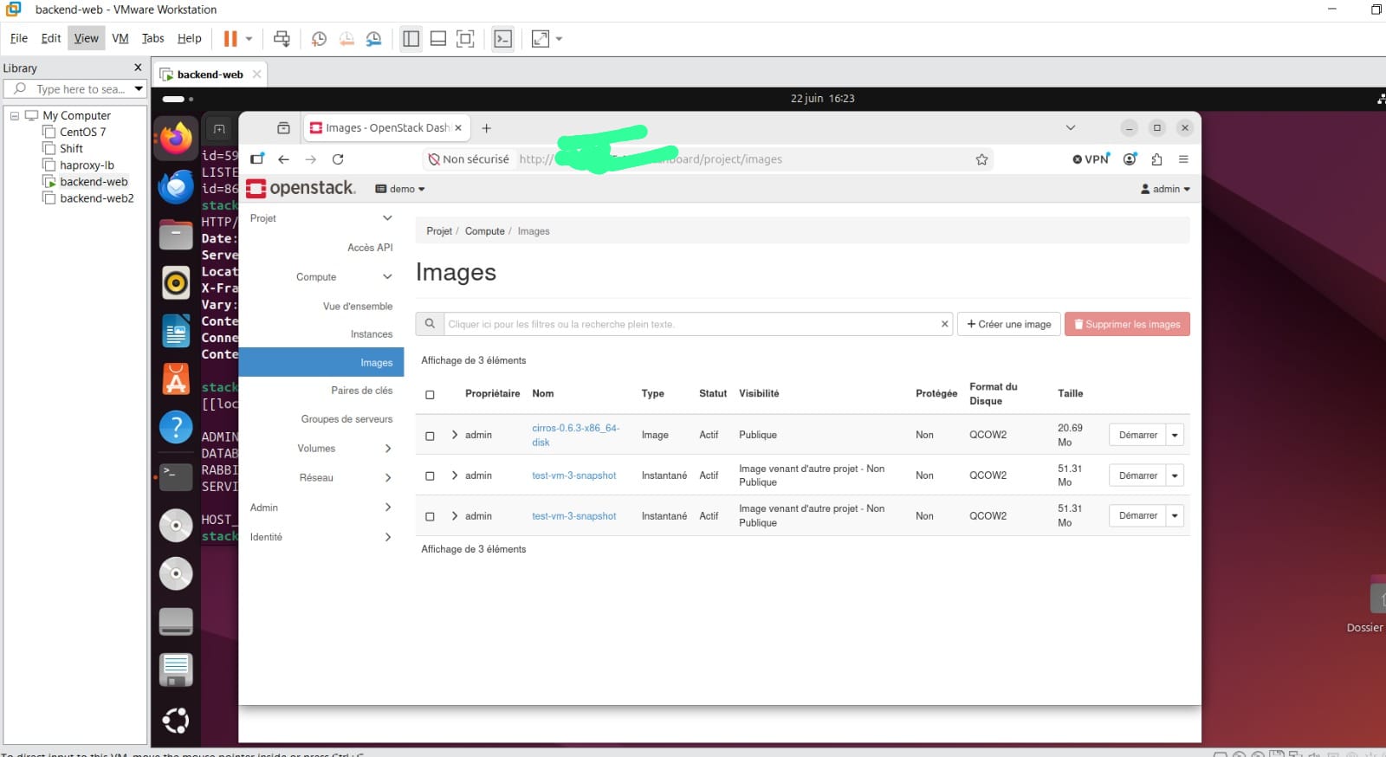Open the console view icon in VMware toolbar
This screenshot has width=1386, height=757.
[x=502, y=38]
